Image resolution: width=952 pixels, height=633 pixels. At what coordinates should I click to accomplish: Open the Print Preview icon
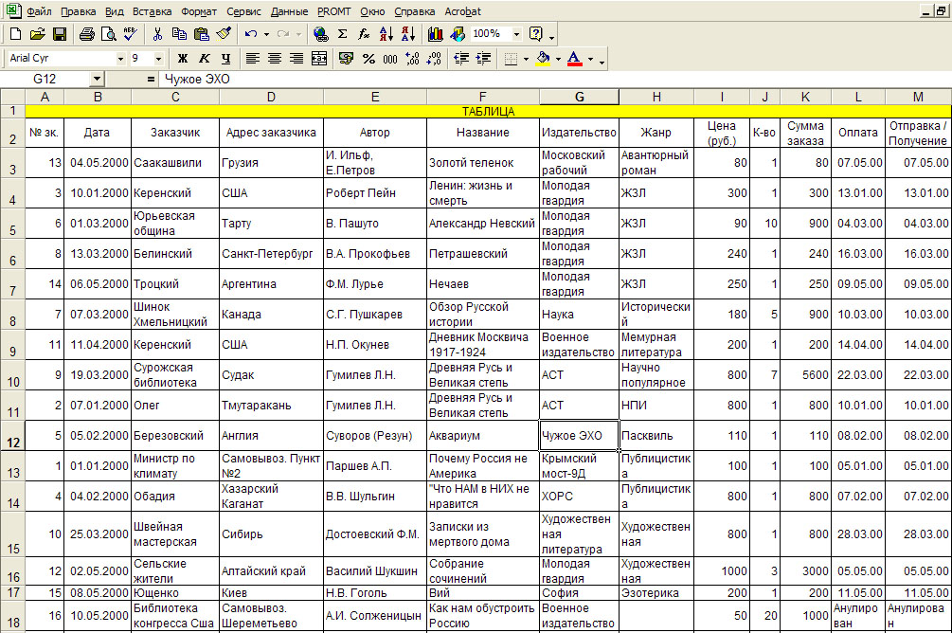tap(109, 34)
